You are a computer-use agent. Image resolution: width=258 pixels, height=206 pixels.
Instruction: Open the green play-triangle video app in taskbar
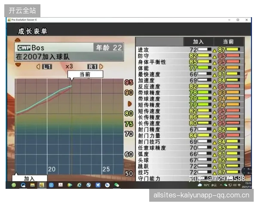pyautogui.click(x=70, y=185)
